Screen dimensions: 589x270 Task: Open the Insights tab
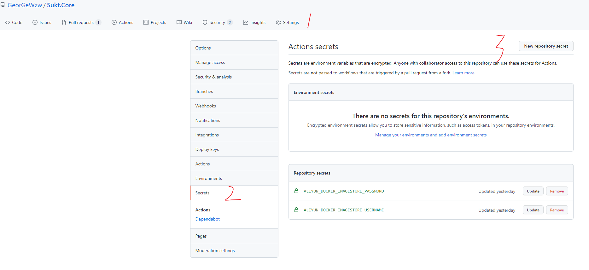(x=254, y=22)
